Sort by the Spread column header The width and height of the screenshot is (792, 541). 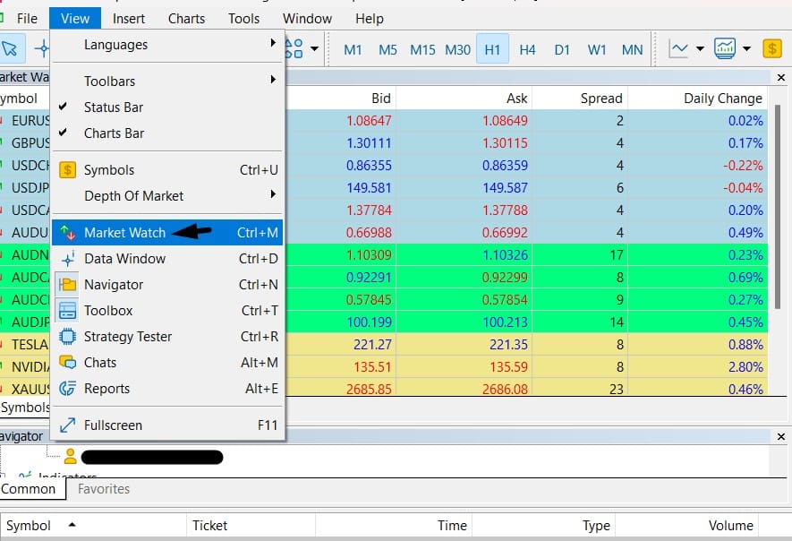coord(601,99)
